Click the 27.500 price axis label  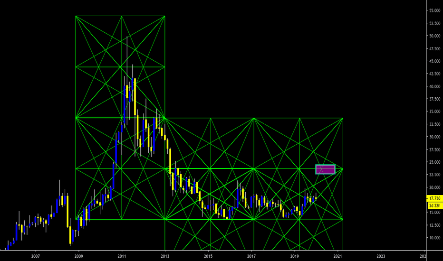tap(435, 149)
